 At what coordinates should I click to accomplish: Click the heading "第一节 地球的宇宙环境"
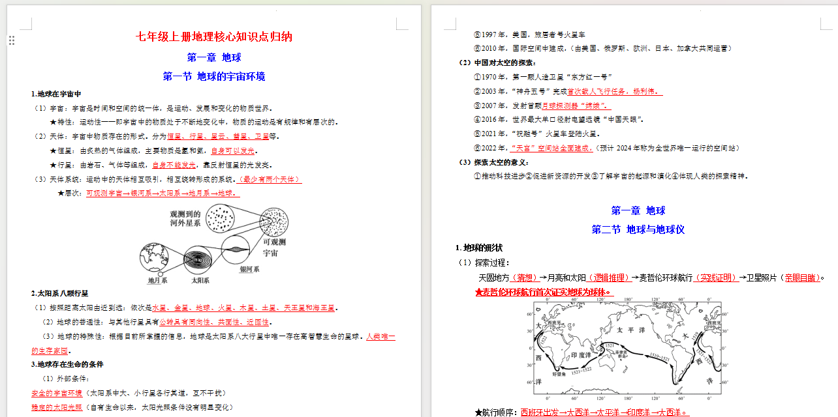214,76
